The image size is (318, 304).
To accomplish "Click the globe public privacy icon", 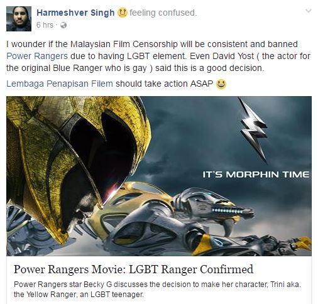I will 63,25.
